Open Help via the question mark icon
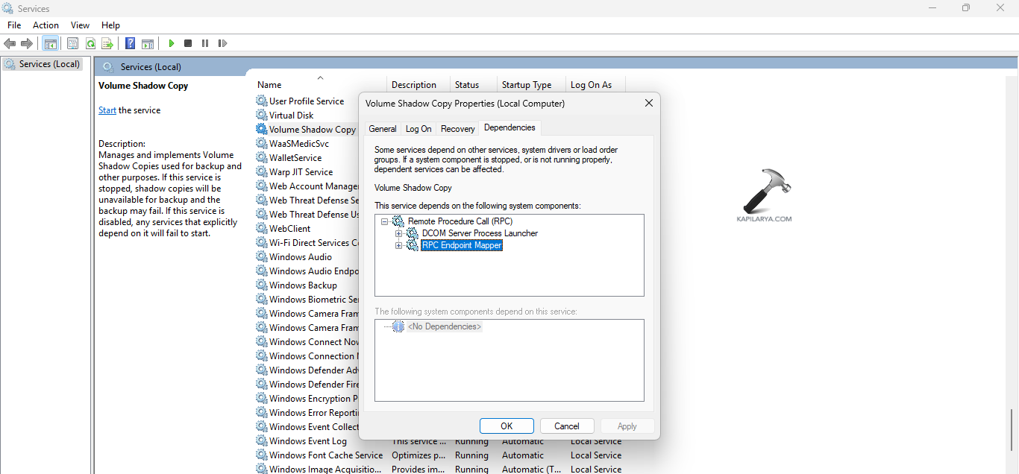The width and height of the screenshot is (1019, 474). click(x=130, y=43)
